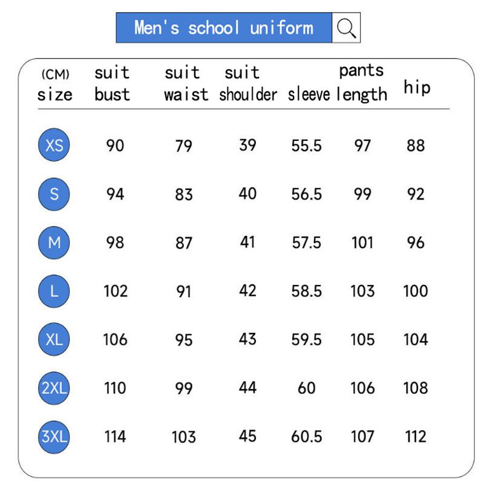Select the suit shoulder column header
This screenshot has height=484, width=484.
[x=247, y=83]
